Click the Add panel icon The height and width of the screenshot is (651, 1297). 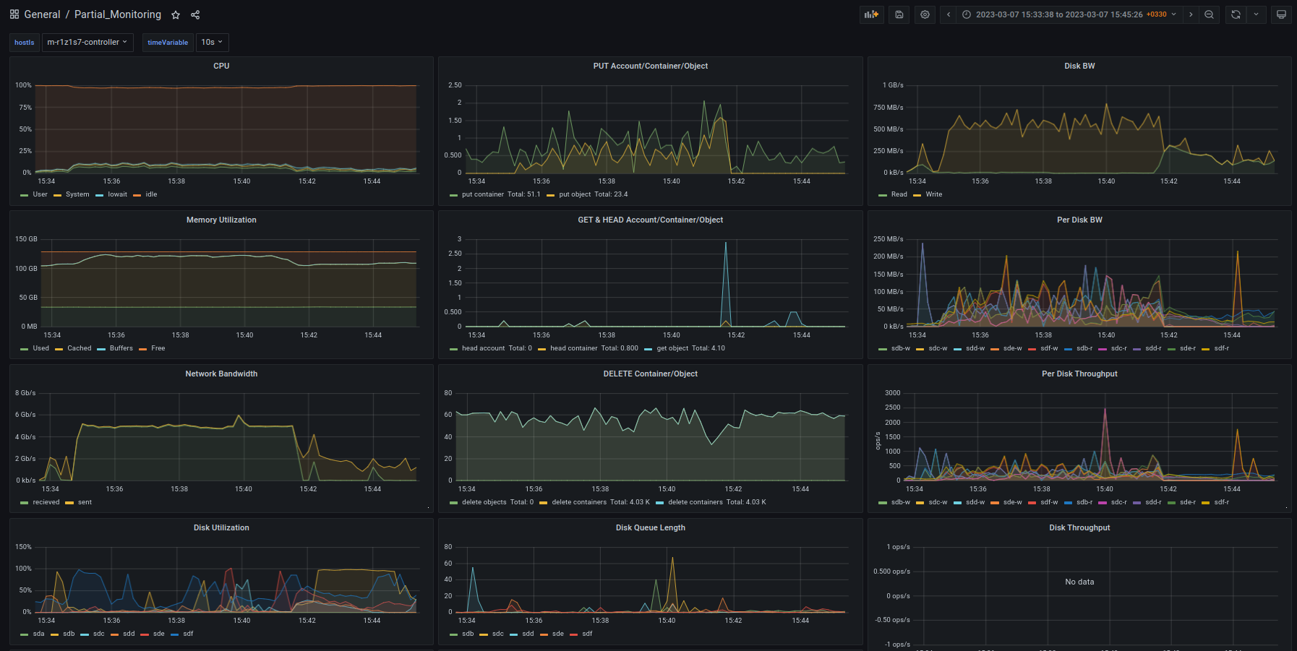tap(872, 14)
